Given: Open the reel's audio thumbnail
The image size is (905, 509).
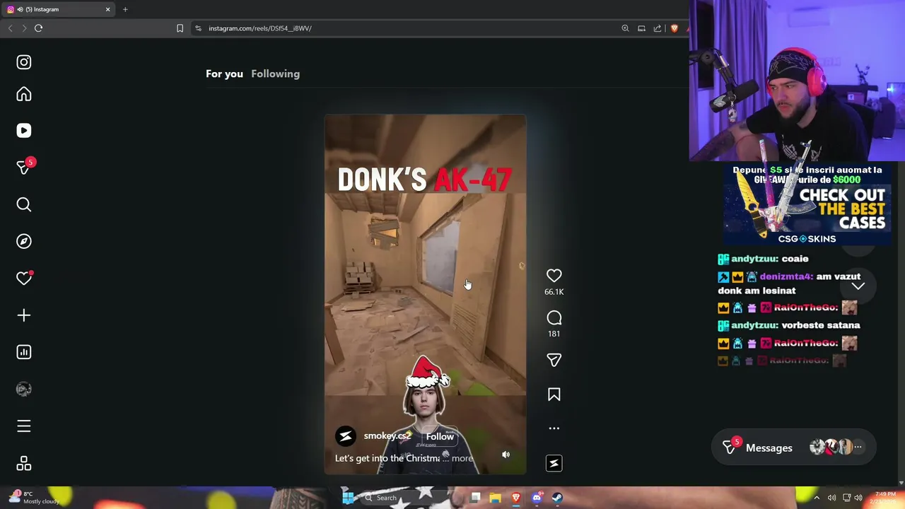Looking at the screenshot, I should pos(554,463).
